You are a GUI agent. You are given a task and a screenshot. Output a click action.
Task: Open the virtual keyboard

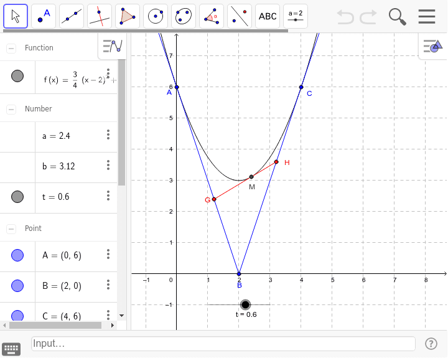click(11, 349)
